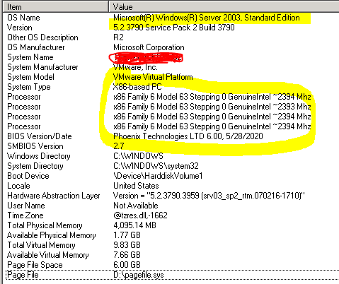Viewport: 339px width, 284px height.
Task: Click the SMBIOS value '2.7'
Action: tap(119, 146)
